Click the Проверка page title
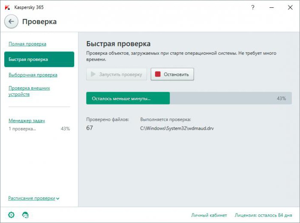 (x=39, y=21)
